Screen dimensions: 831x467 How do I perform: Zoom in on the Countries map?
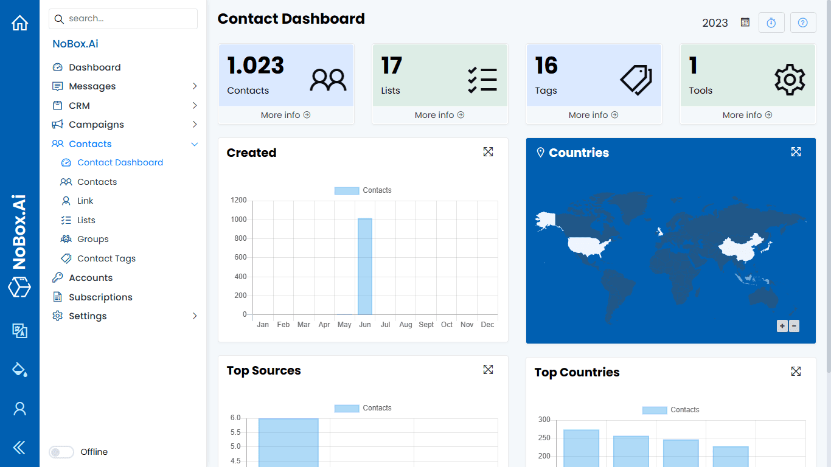tap(782, 326)
